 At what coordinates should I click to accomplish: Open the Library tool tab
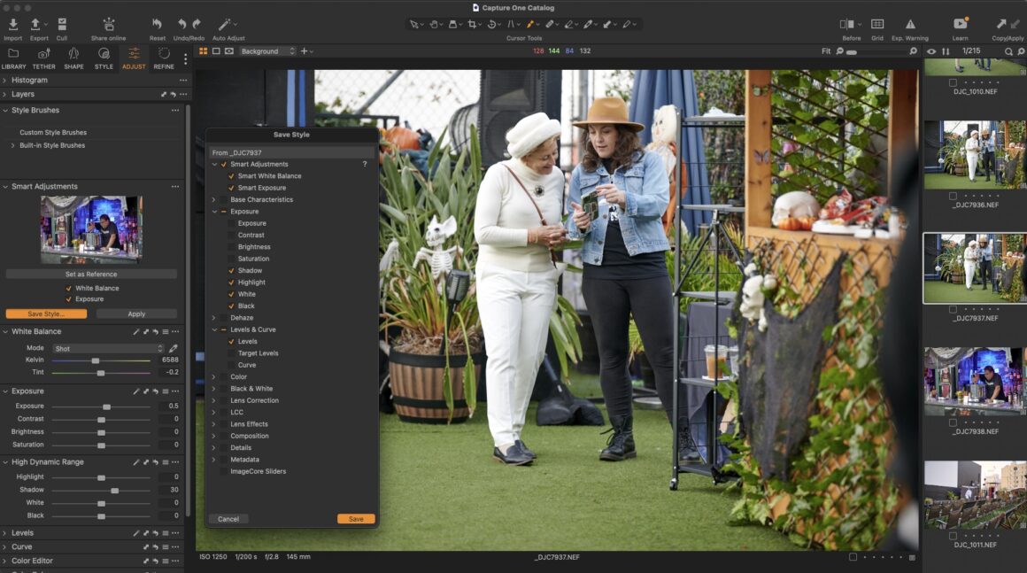point(13,58)
